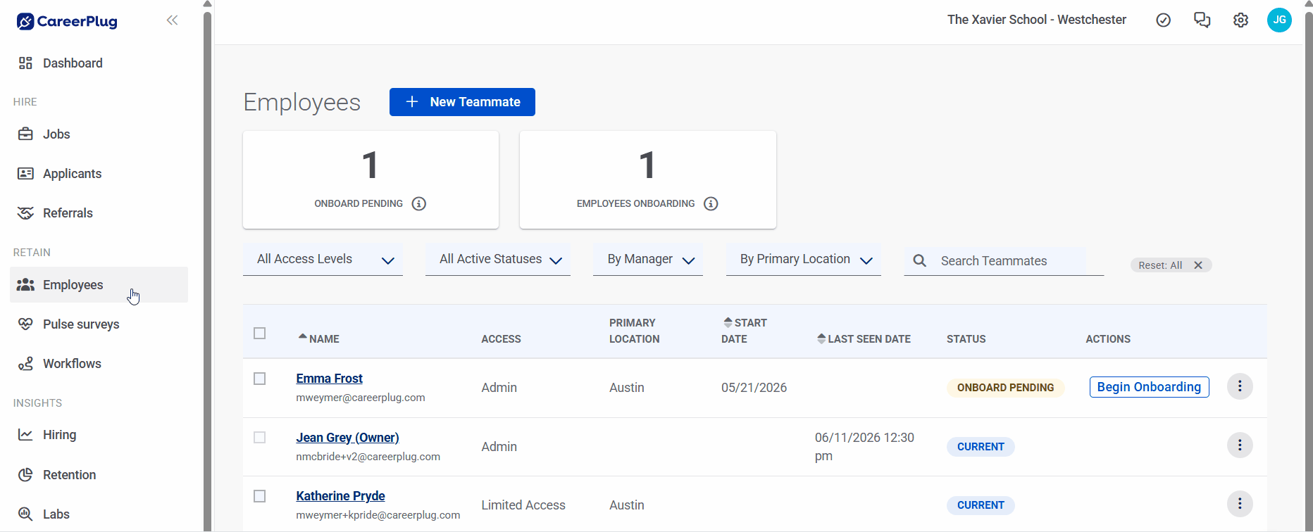Toggle the select-all header checkbox
Screen dimensions: 1313x532
260,334
